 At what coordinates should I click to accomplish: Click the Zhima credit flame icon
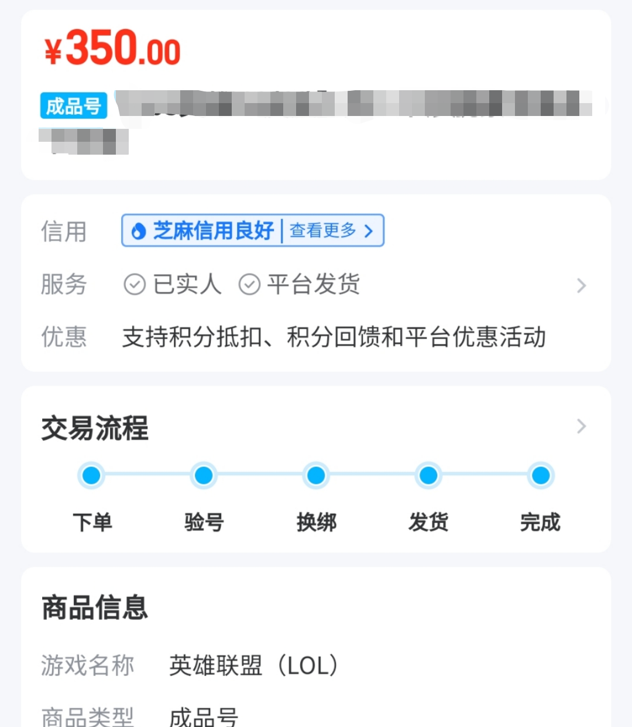[139, 231]
